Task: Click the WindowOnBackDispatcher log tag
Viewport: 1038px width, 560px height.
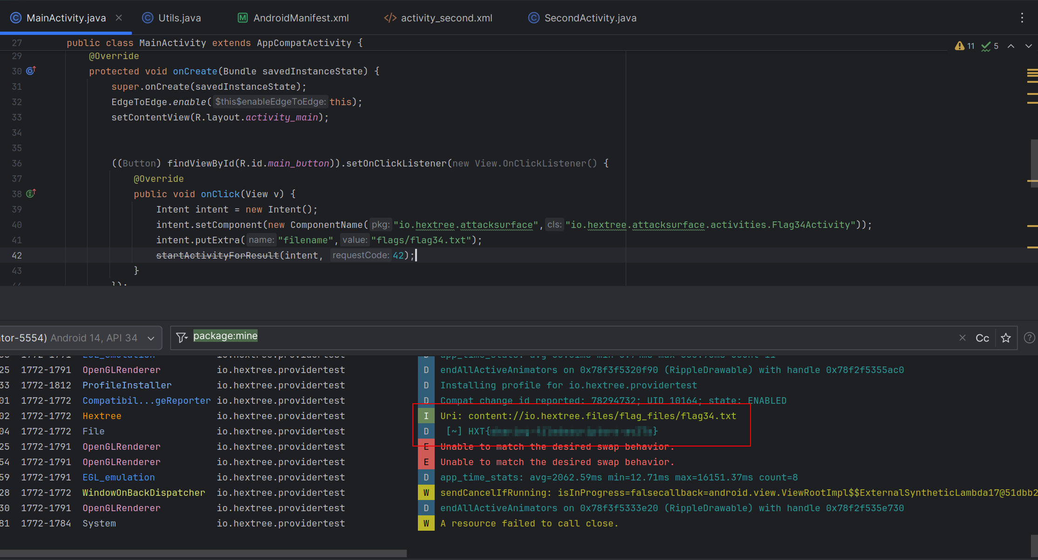Action: point(143,493)
